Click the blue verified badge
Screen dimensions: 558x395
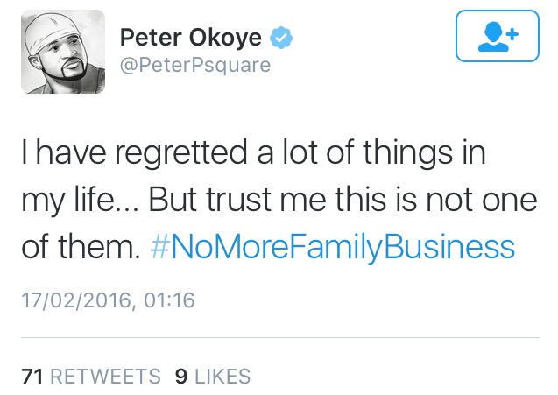pyautogui.click(x=281, y=38)
